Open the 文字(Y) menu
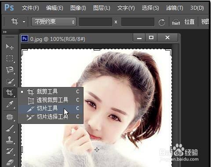The width and height of the screenshot is (211, 167). click(x=126, y=8)
